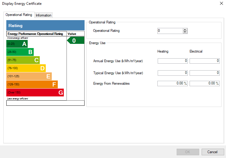Viewport: 226px width, 158px height.
Task: Select the Operational Rating tab
Action: pos(19,15)
